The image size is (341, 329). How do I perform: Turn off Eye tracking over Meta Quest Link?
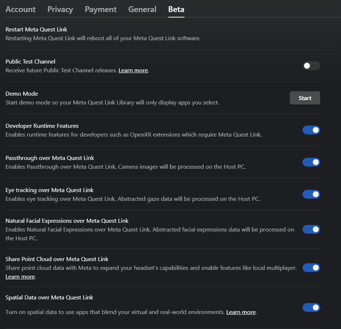(x=311, y=194)
